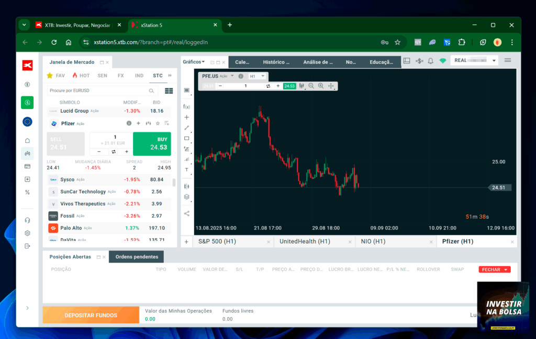Click the XTB logo in the sidebar
The height and width of the screenshot is (339, 536).
[27, 65]
